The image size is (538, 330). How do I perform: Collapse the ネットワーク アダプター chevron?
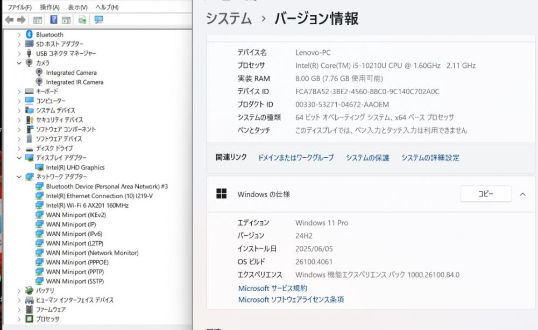point(19,177)
